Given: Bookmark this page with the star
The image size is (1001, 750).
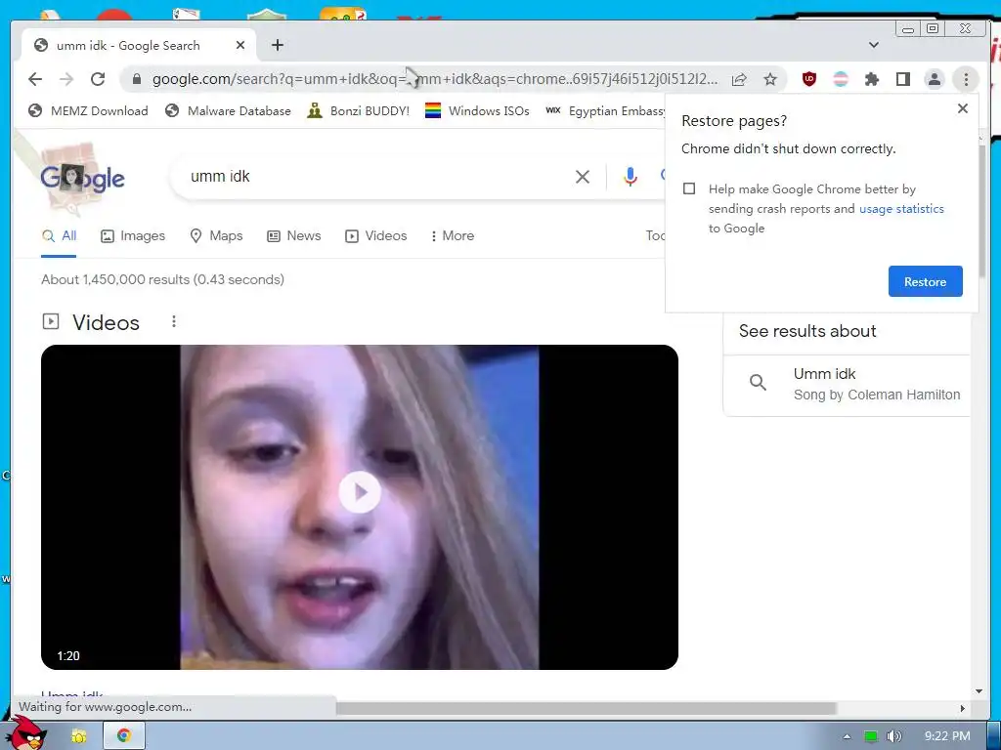Looking at the screenshot, I should 770,79.
